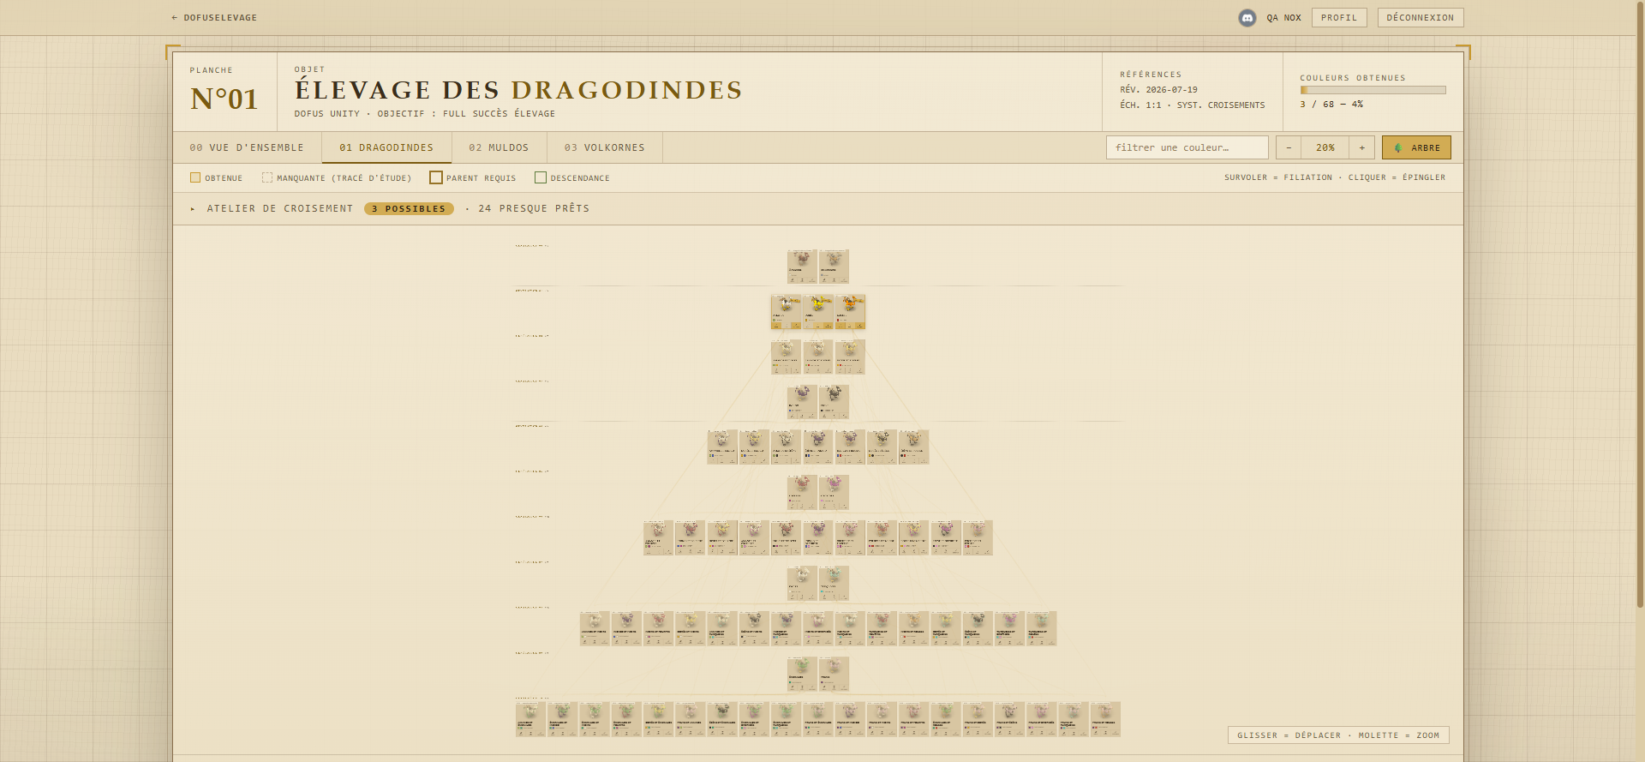Toggle the ARBRE tree view button
1645x762 pixels.
1416,147
